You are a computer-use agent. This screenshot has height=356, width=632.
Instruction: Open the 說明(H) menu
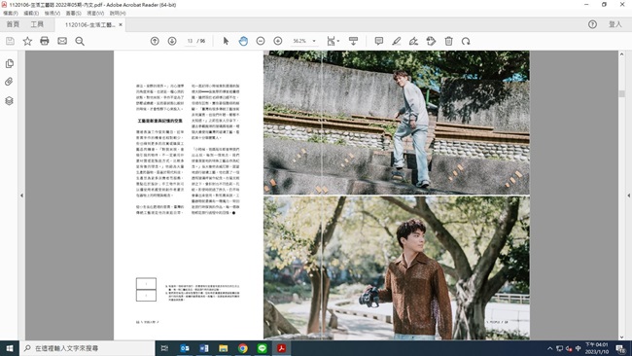coord(118,14)
